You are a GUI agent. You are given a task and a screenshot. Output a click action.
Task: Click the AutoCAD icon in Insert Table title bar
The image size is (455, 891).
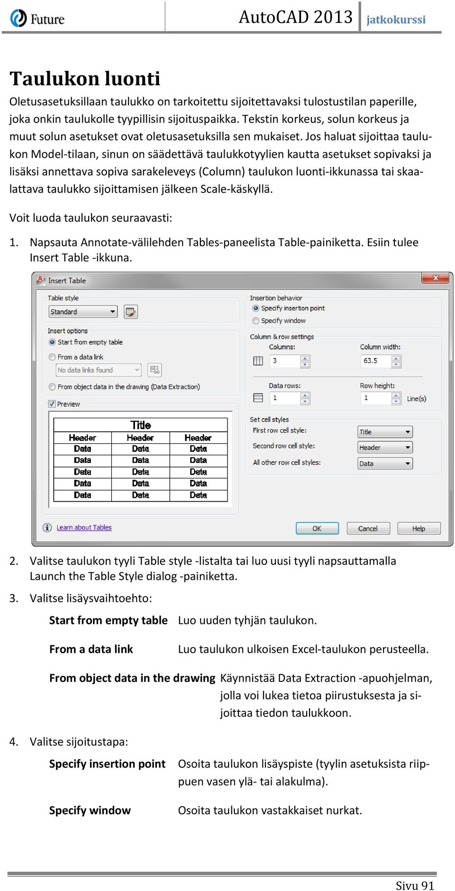(41, 280)
